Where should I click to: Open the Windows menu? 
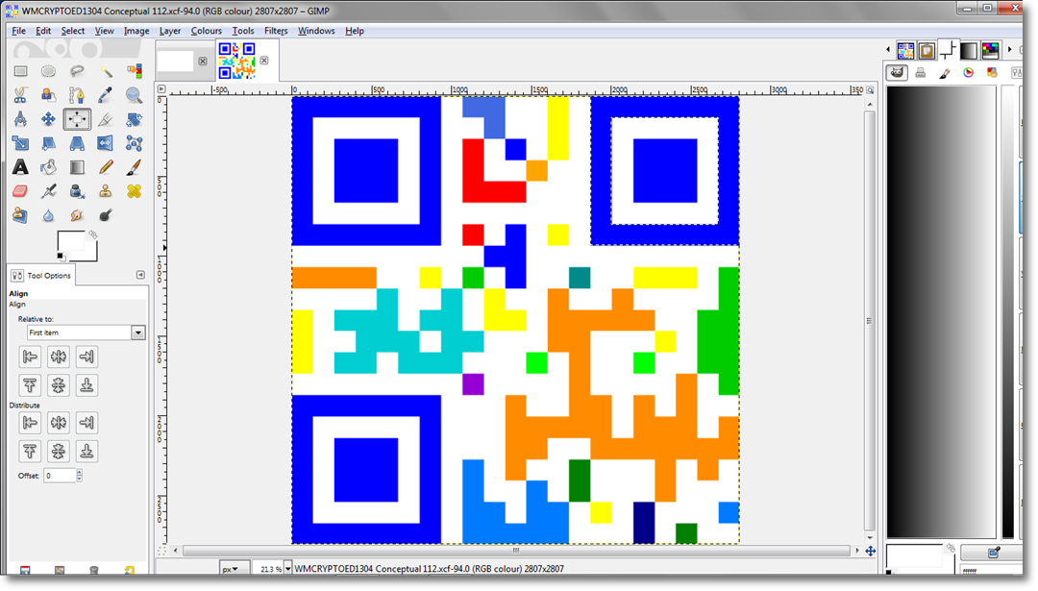316,31
